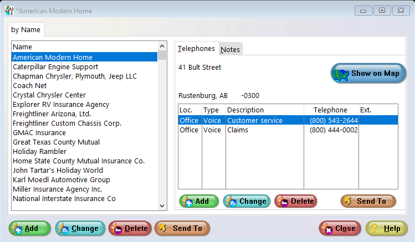Maximize the American Modern Home window

[382, 11]
